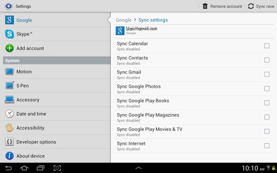This screenshot has width=277, height=173.
Task: Tap the Settings gear icon
Action: click(9, 6)
